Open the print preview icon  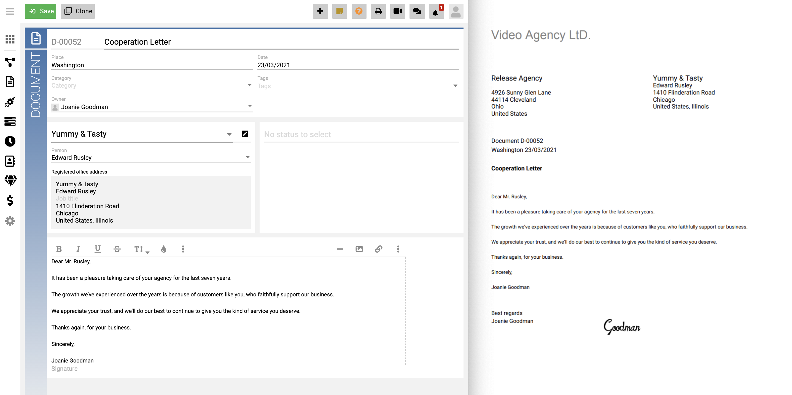click(378, 11)
